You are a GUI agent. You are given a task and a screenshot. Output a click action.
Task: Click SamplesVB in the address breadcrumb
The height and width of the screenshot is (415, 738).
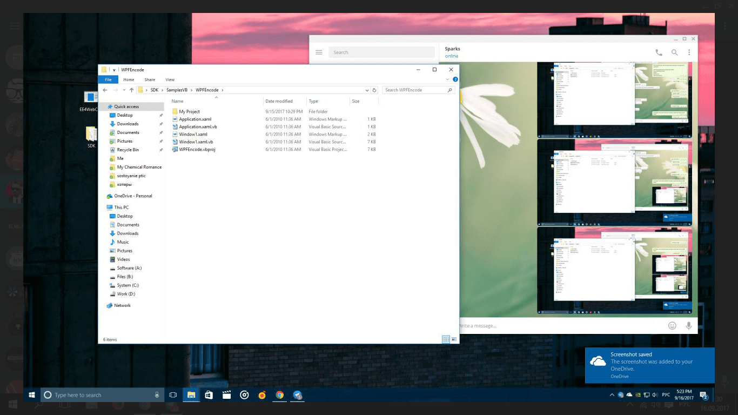177,90
